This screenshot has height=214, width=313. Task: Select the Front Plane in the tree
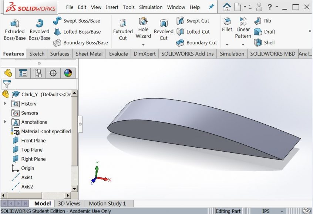[33, 141]
